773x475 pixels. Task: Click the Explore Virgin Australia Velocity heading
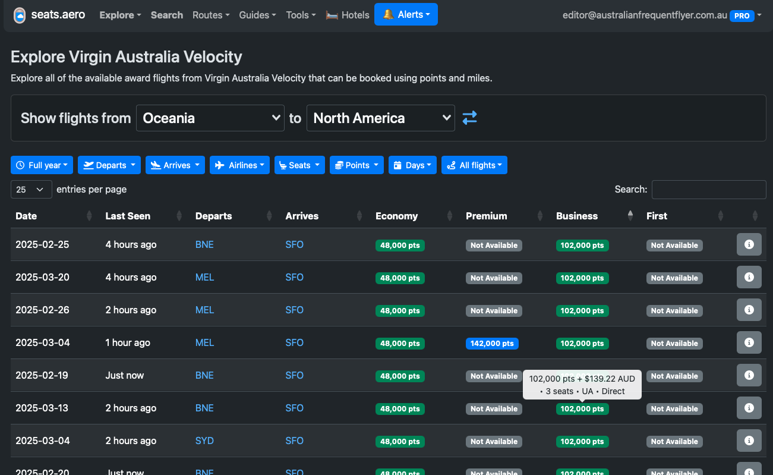127,57
